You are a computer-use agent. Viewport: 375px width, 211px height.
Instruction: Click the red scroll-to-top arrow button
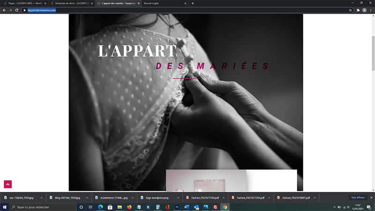[x=7, y=184]
